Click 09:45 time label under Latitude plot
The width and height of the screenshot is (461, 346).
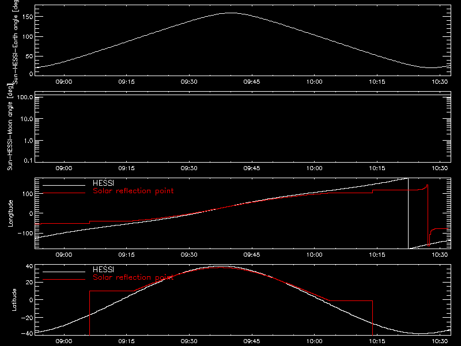(x=252, y=341)
